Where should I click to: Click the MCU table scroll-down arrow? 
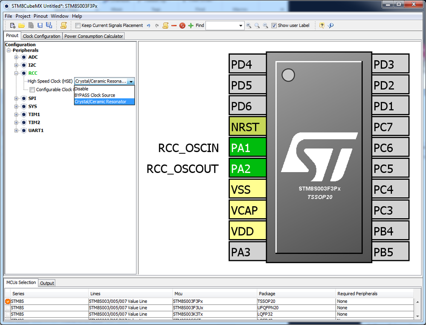coord(417,316)
